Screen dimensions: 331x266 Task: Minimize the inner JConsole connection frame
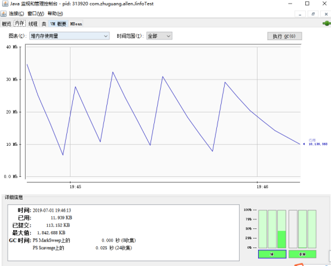pyautogui.click(x=300, y=14)
